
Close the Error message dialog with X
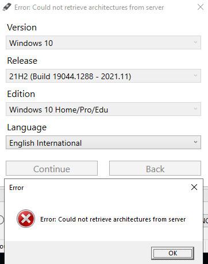pyautogui.click(x=194, y=187)
